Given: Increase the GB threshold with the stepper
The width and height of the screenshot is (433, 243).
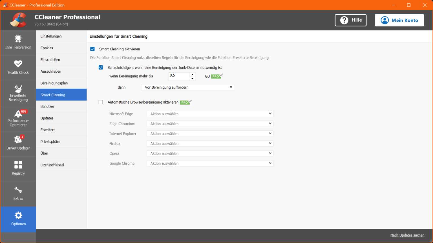Looking at the screenshot, I should pos(192,74).
